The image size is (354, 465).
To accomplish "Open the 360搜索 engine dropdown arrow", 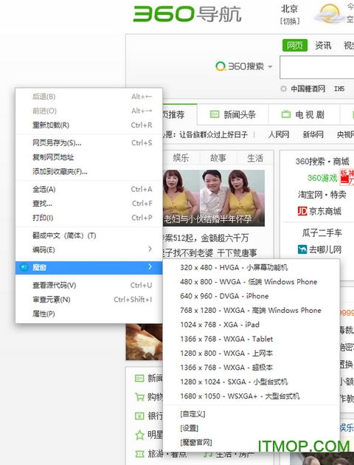I will coord(270,66).
